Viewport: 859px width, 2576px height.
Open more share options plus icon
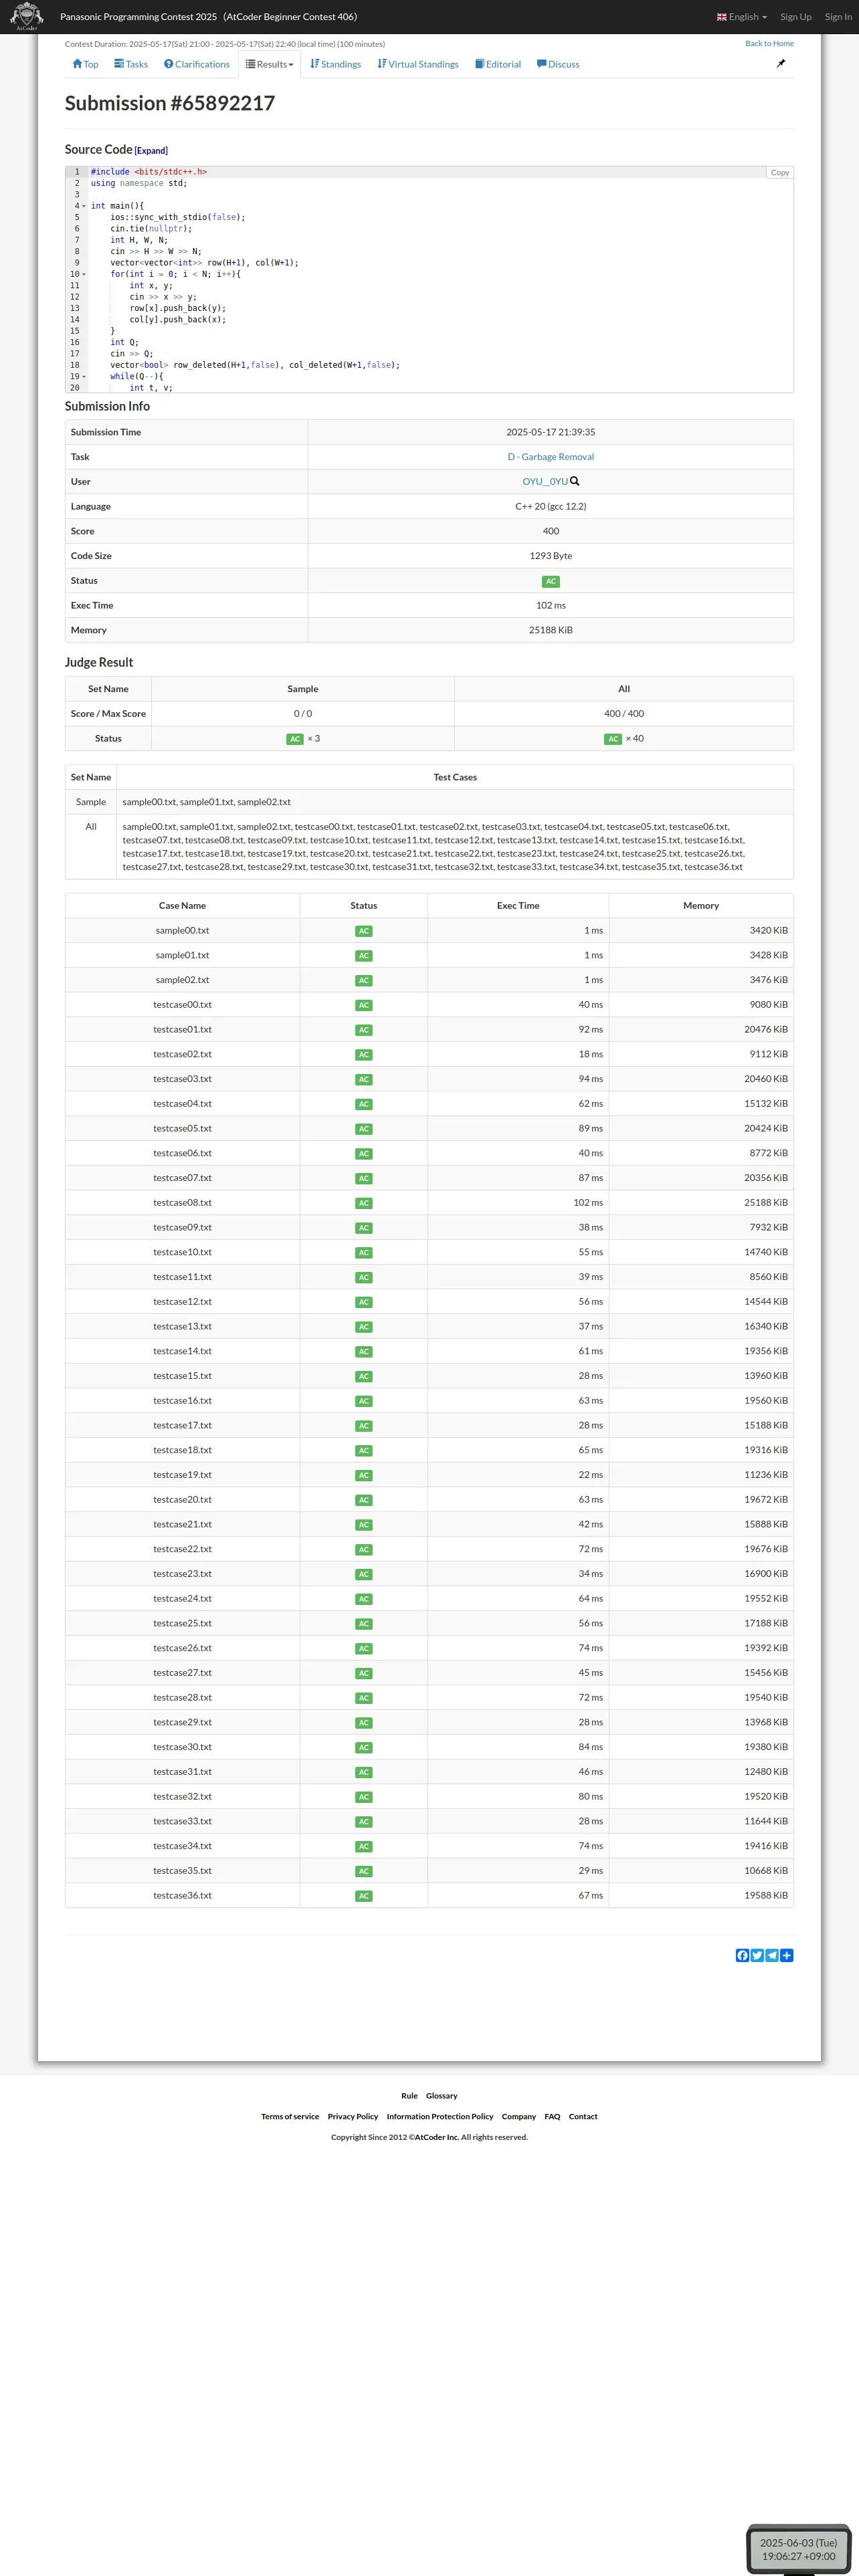click(x=787, y=1955)
